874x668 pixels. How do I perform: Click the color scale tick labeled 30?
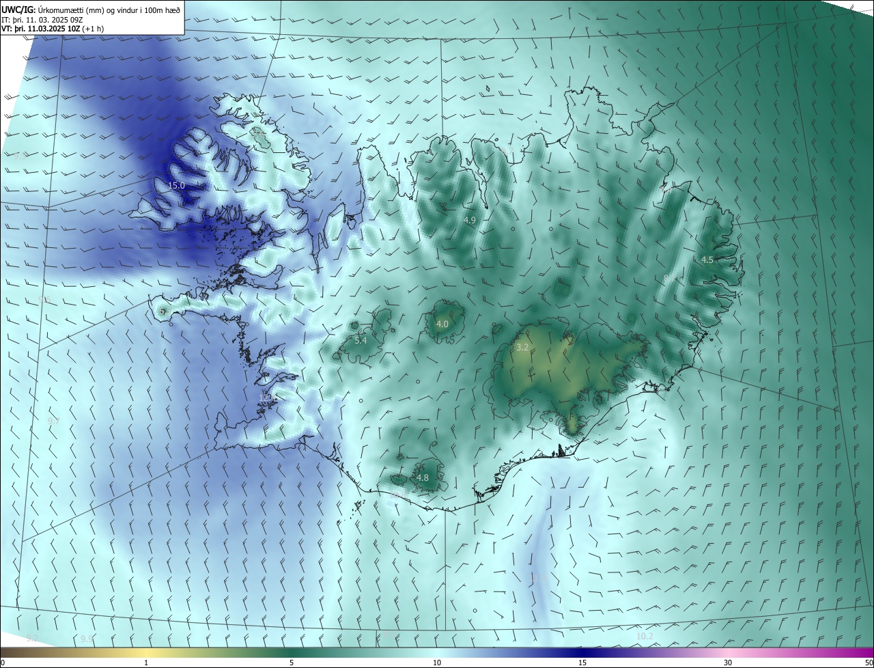(x=728, y=663)
